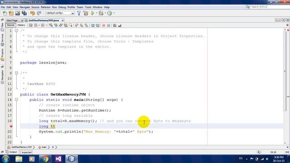Open the Output window button

click(11, 152)
